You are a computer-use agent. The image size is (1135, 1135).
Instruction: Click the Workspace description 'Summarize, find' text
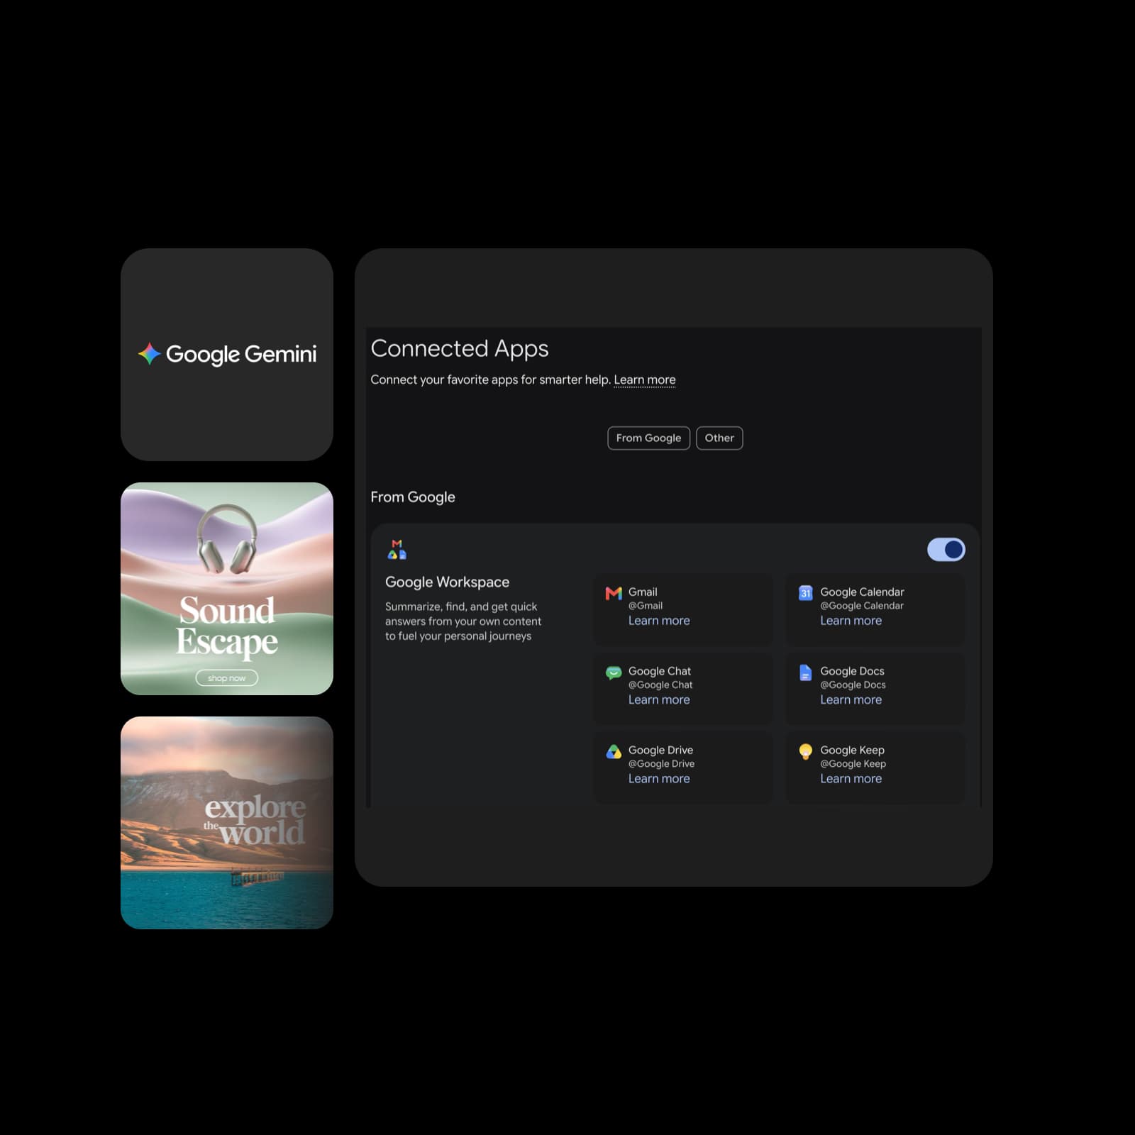click(463, 621)
